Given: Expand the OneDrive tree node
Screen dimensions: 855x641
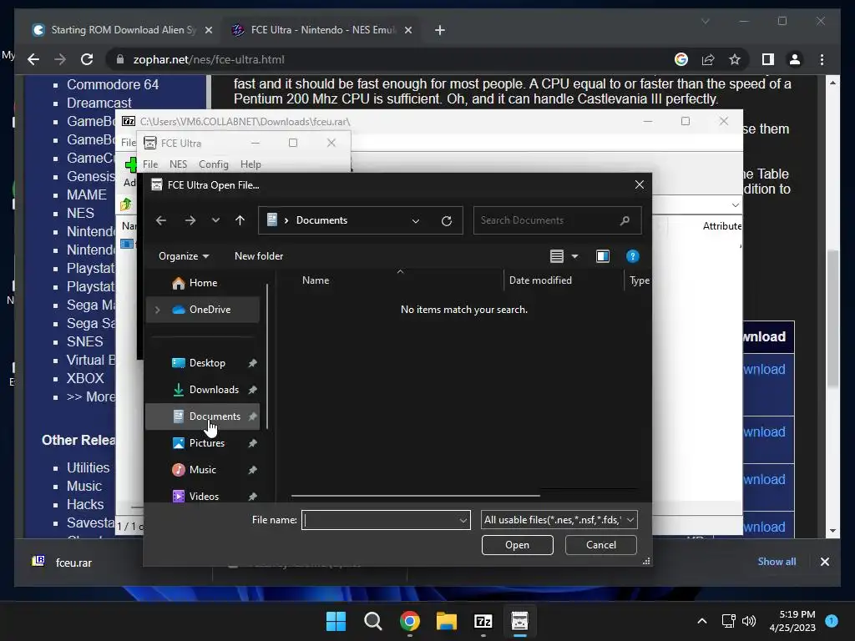Looking at the screenshot, I should pyautogui.click(x=158, y=310).
